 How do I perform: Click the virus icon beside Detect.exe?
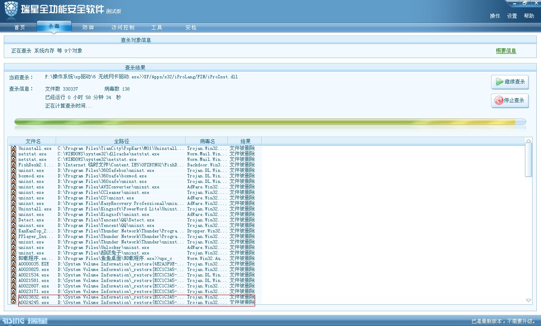click(14, 220)
